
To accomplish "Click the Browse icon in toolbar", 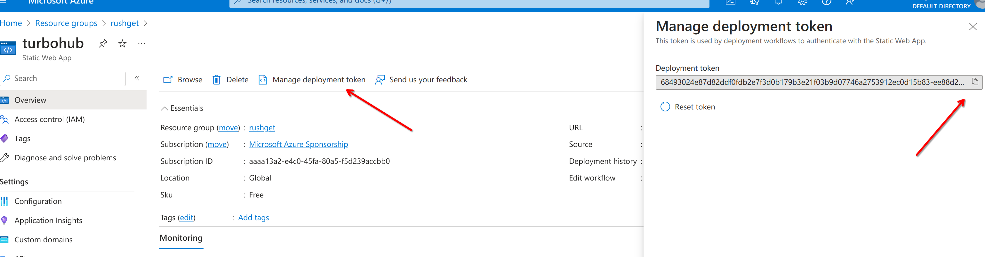I will pos(168,80).
